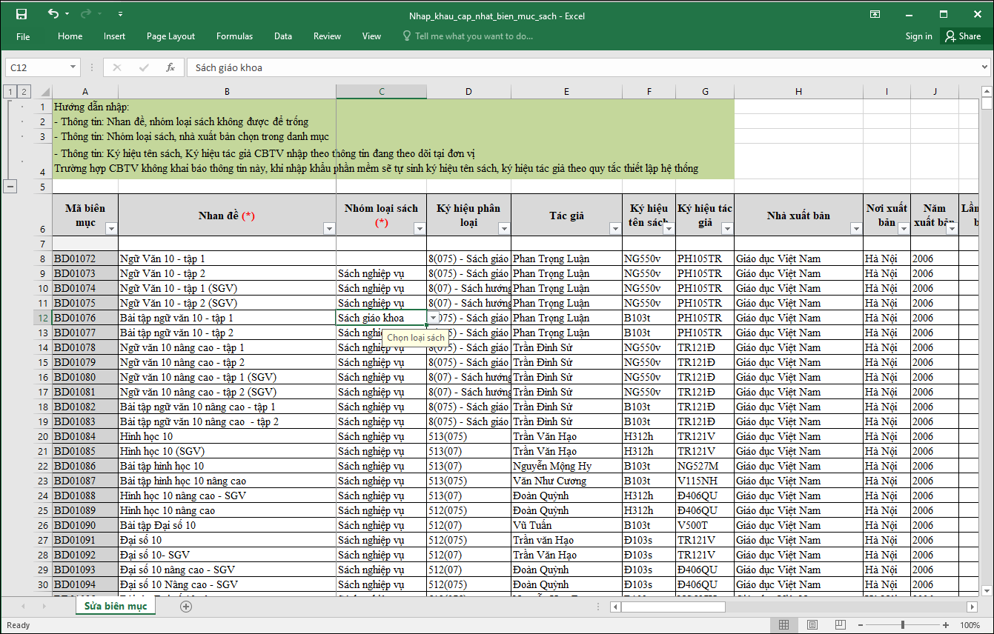The image size is (994, 634).
Task: Switch to Page Break Preview icon
Action: [841, 625]
